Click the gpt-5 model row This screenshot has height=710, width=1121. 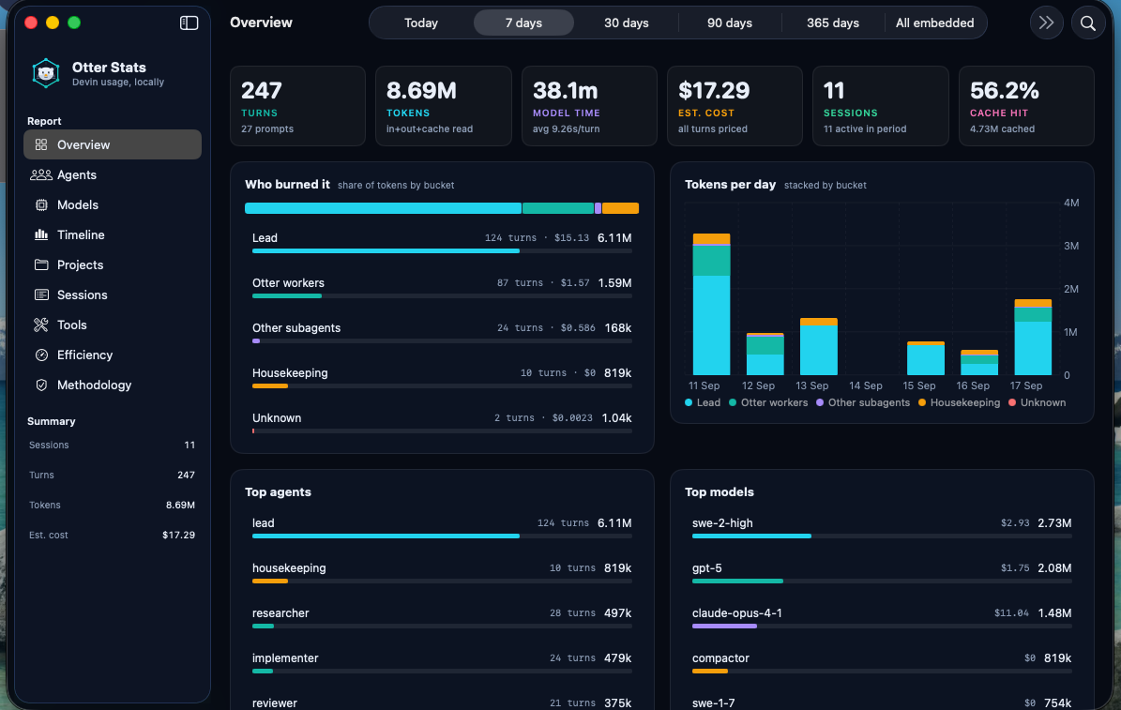[x=882, y=572]
